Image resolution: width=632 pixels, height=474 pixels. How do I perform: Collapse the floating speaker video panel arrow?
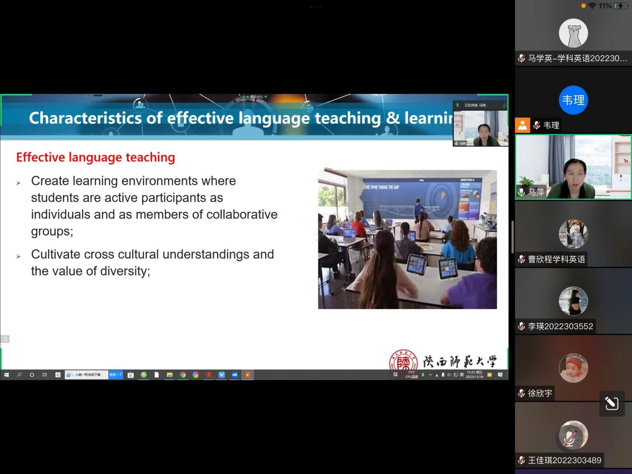tap(504, 106)
